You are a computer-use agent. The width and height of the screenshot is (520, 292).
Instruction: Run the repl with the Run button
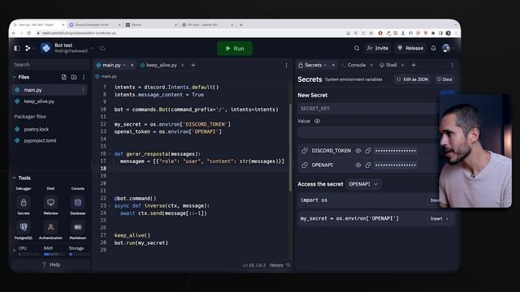click(235, 49)
